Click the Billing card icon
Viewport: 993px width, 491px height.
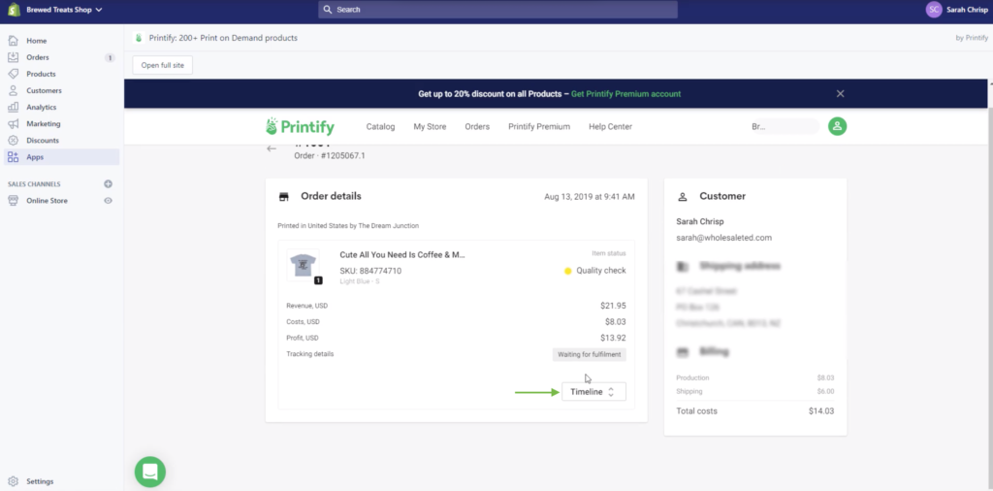(x=683, y=351)
